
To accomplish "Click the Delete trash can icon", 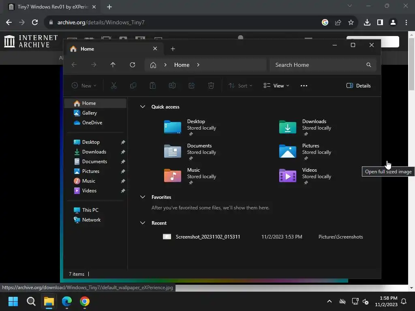I will click(x=211, y=85).
